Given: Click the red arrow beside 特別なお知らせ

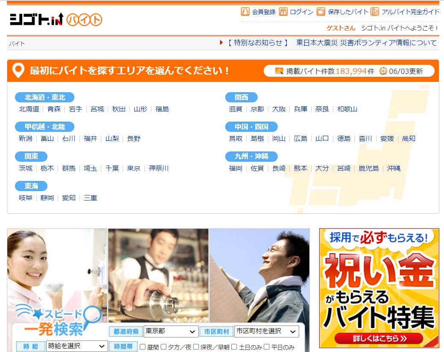Looking at the screenshot, I should click(221, 43).
